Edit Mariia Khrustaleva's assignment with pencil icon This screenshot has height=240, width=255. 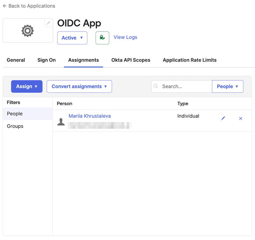223,119
